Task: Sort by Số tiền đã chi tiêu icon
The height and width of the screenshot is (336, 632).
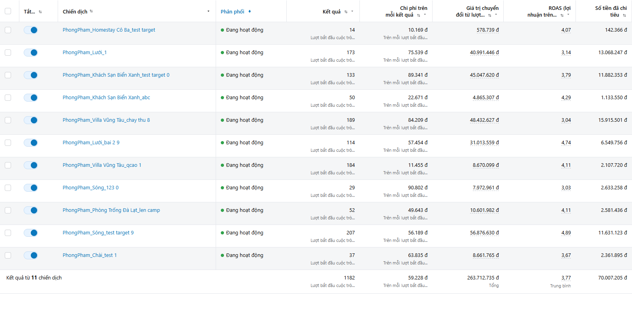Action: [624, 15]
